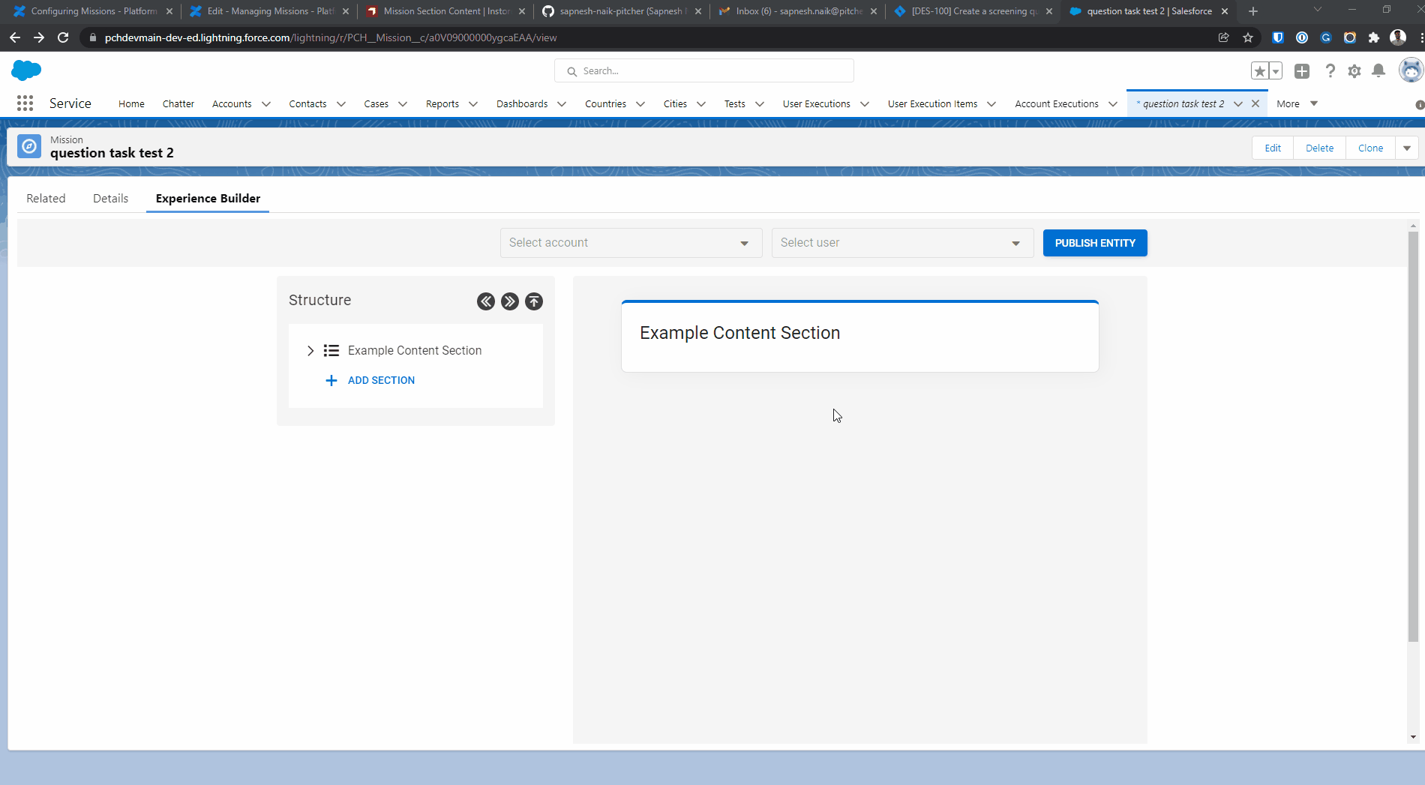Open the Favorites star icon
Viewport: 1425px width, 785px height.
[1259, 71]
